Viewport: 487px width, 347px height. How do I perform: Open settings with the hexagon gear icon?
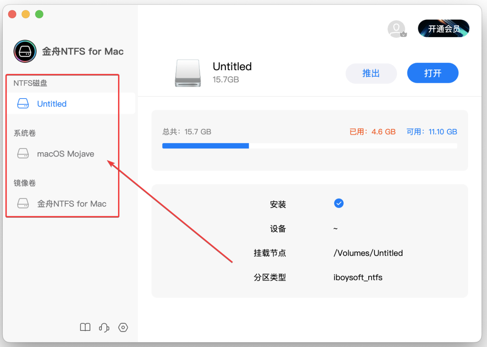[123, 327]
